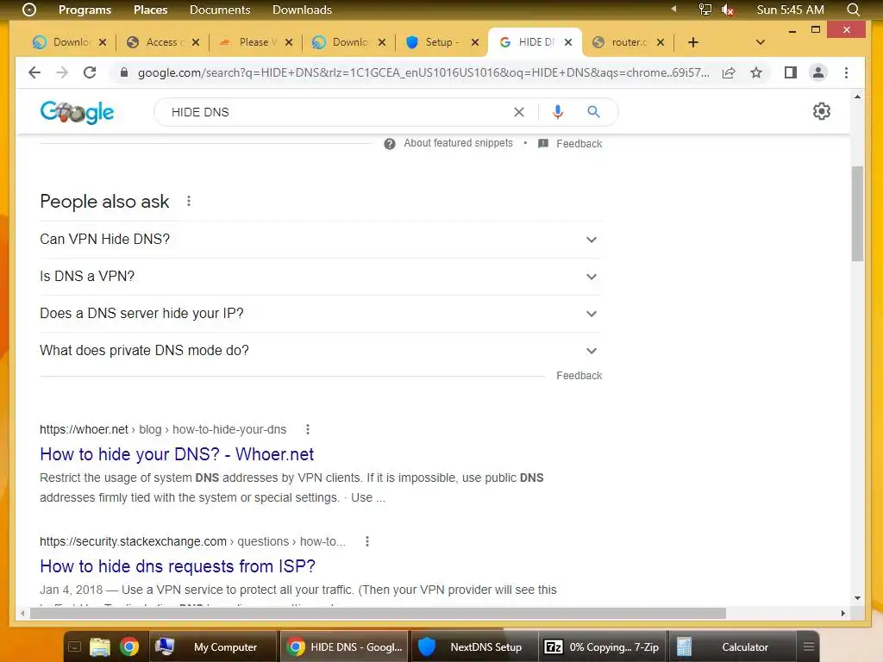Expand "Is DNS a VPN?" question
Screen dimensions: 883x662
(x=321, y=277)
